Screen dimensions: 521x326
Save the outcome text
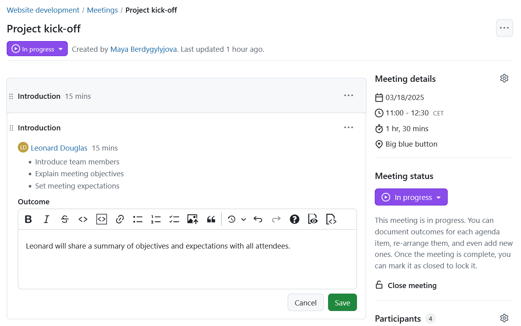coord(342,302)
